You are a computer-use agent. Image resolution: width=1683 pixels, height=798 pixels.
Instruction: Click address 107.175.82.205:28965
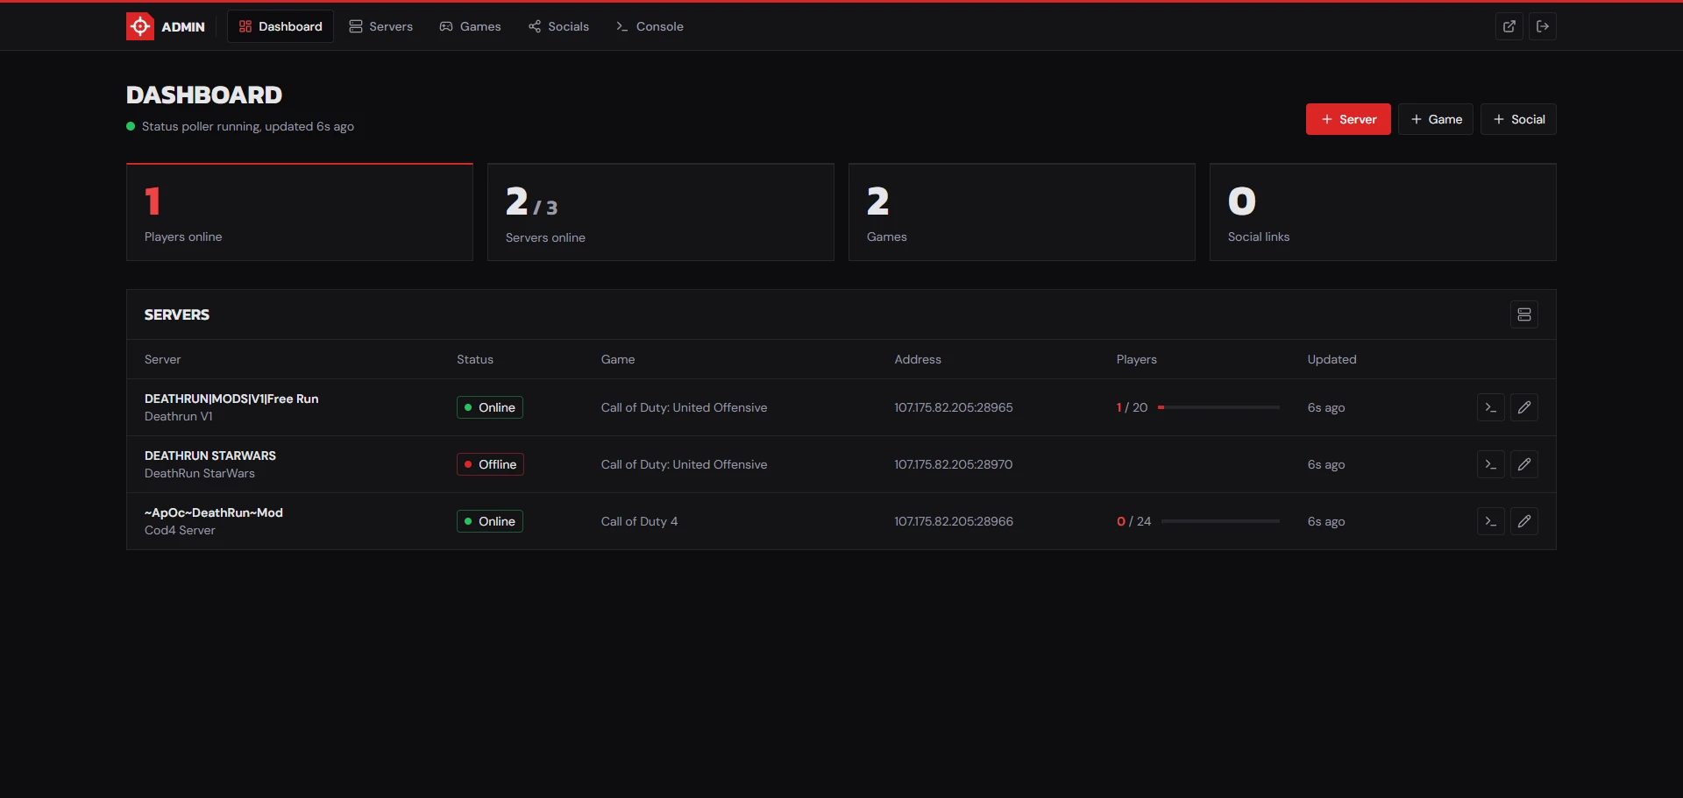click(954, 407)
